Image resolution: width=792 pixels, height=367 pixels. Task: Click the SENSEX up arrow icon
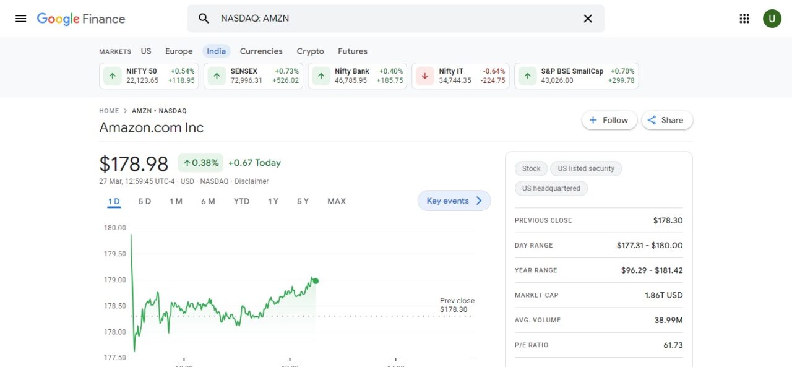pyautogui.click(x=217, y=76)
